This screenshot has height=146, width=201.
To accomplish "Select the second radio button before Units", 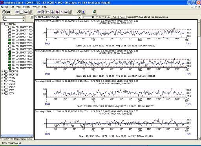I will tap(102, 17).
